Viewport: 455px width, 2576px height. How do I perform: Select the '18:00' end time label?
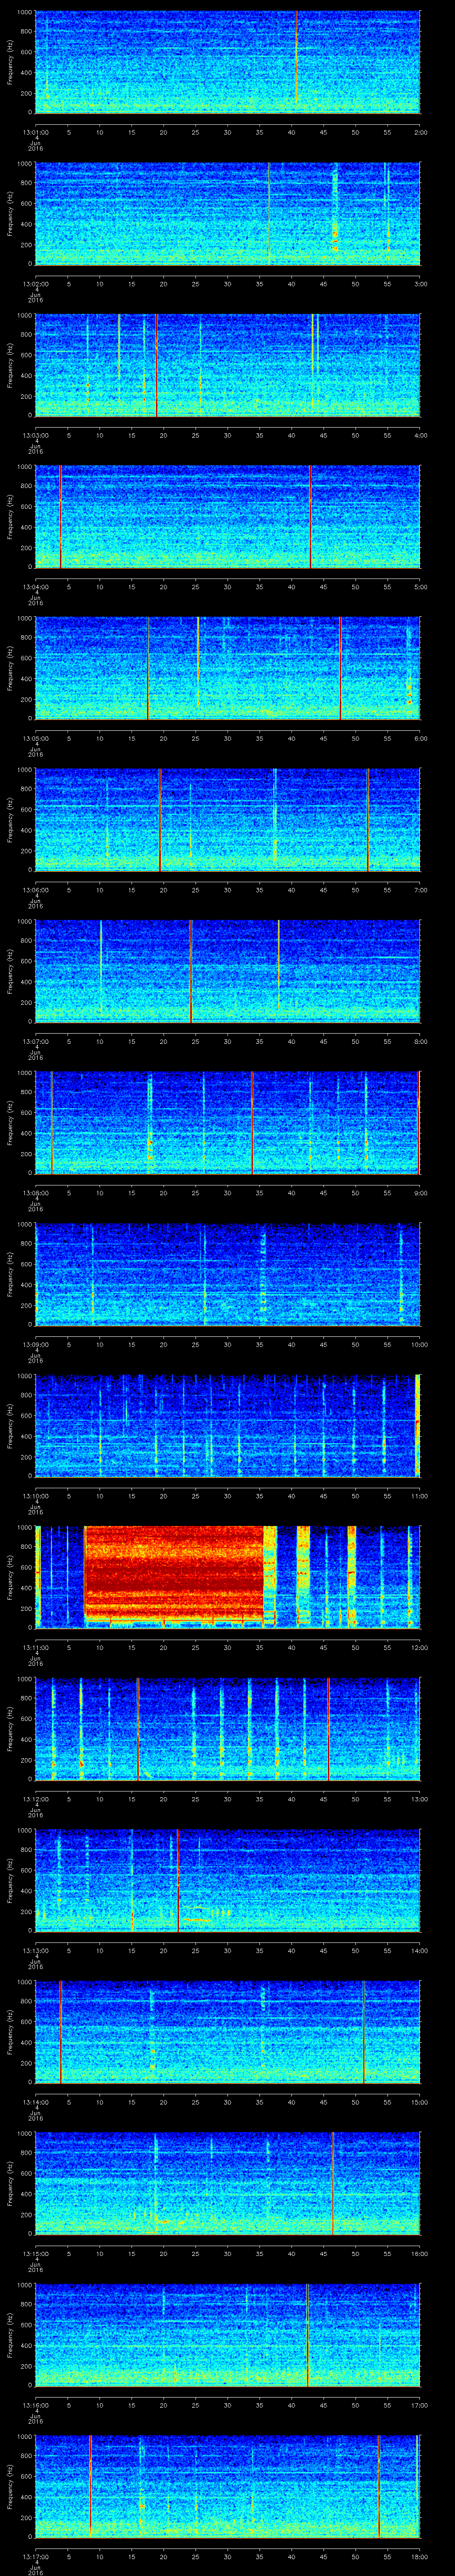click(419, 2556)
